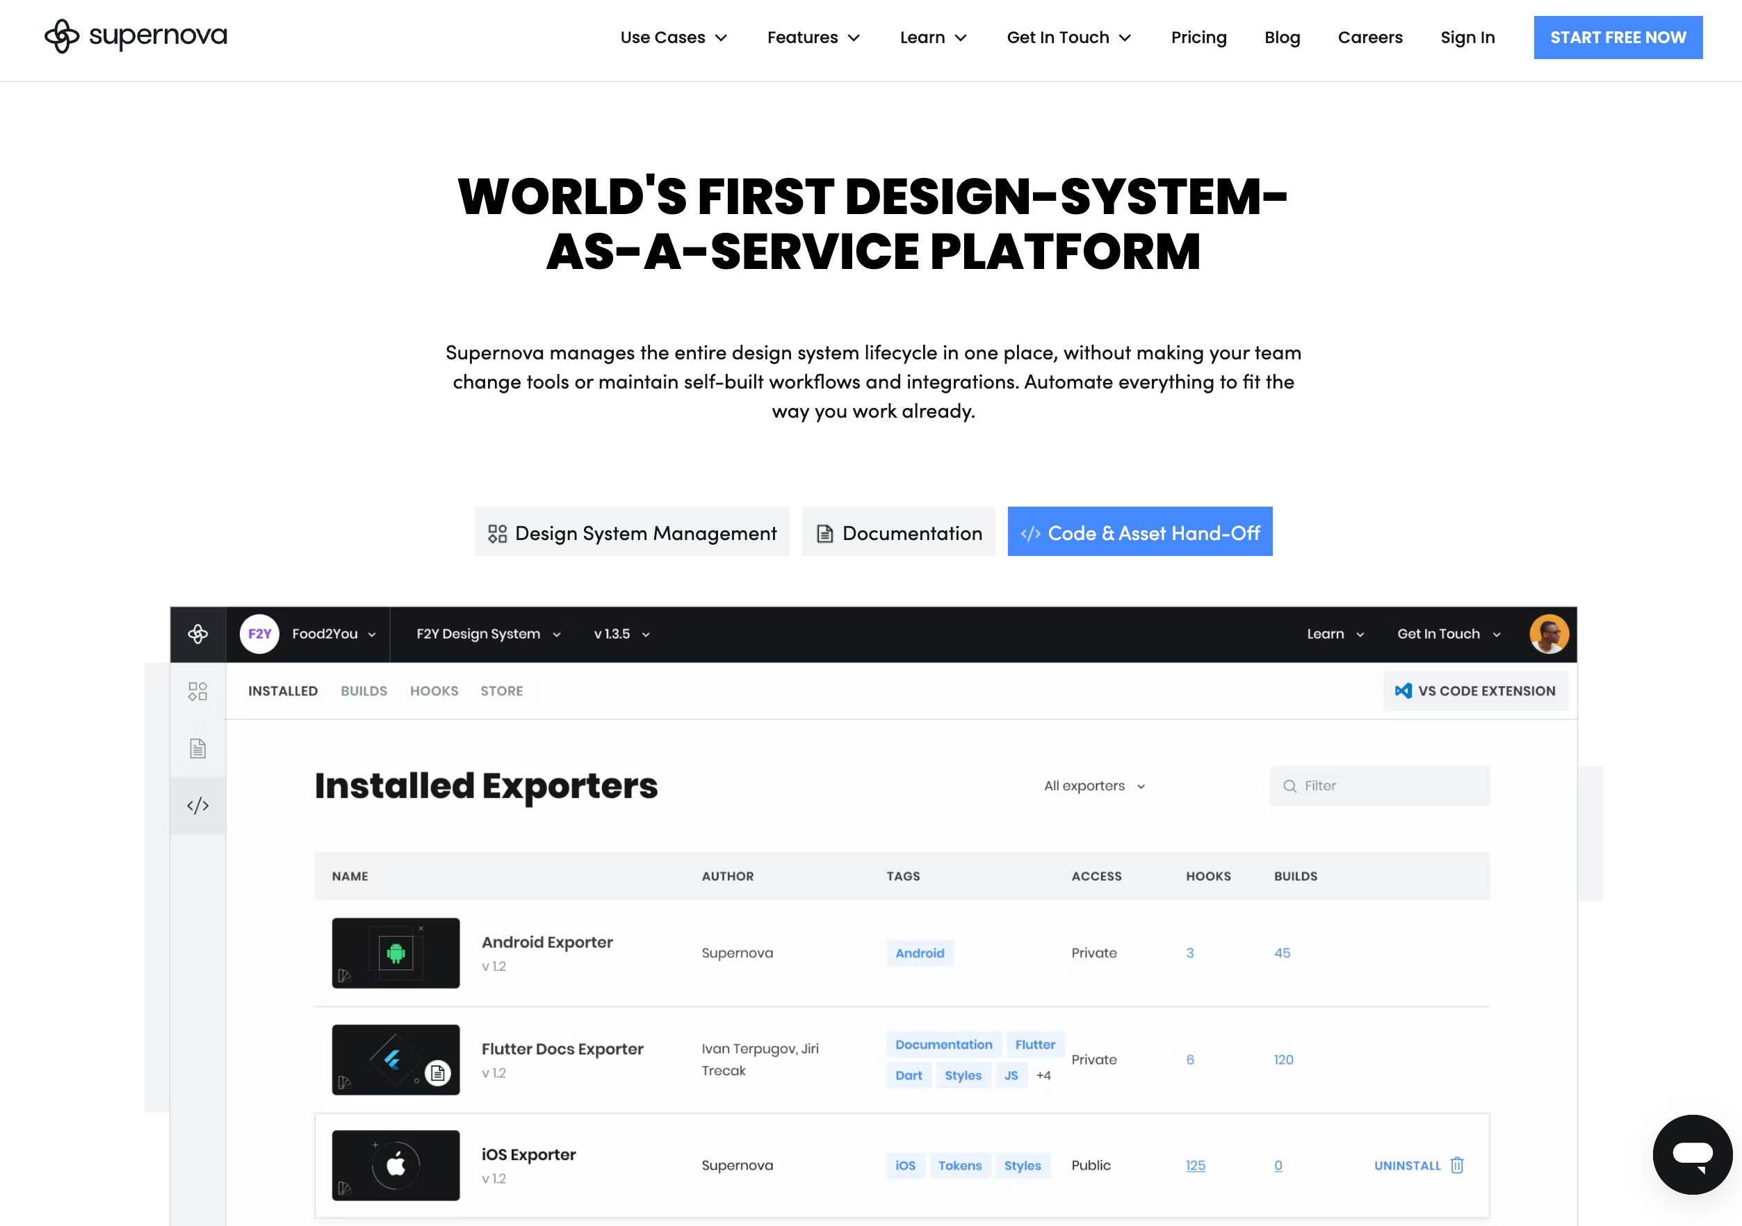The image size is (1742, 1226).
Task: Expand the Use Cases menu
Action: [x=673, y=37]
